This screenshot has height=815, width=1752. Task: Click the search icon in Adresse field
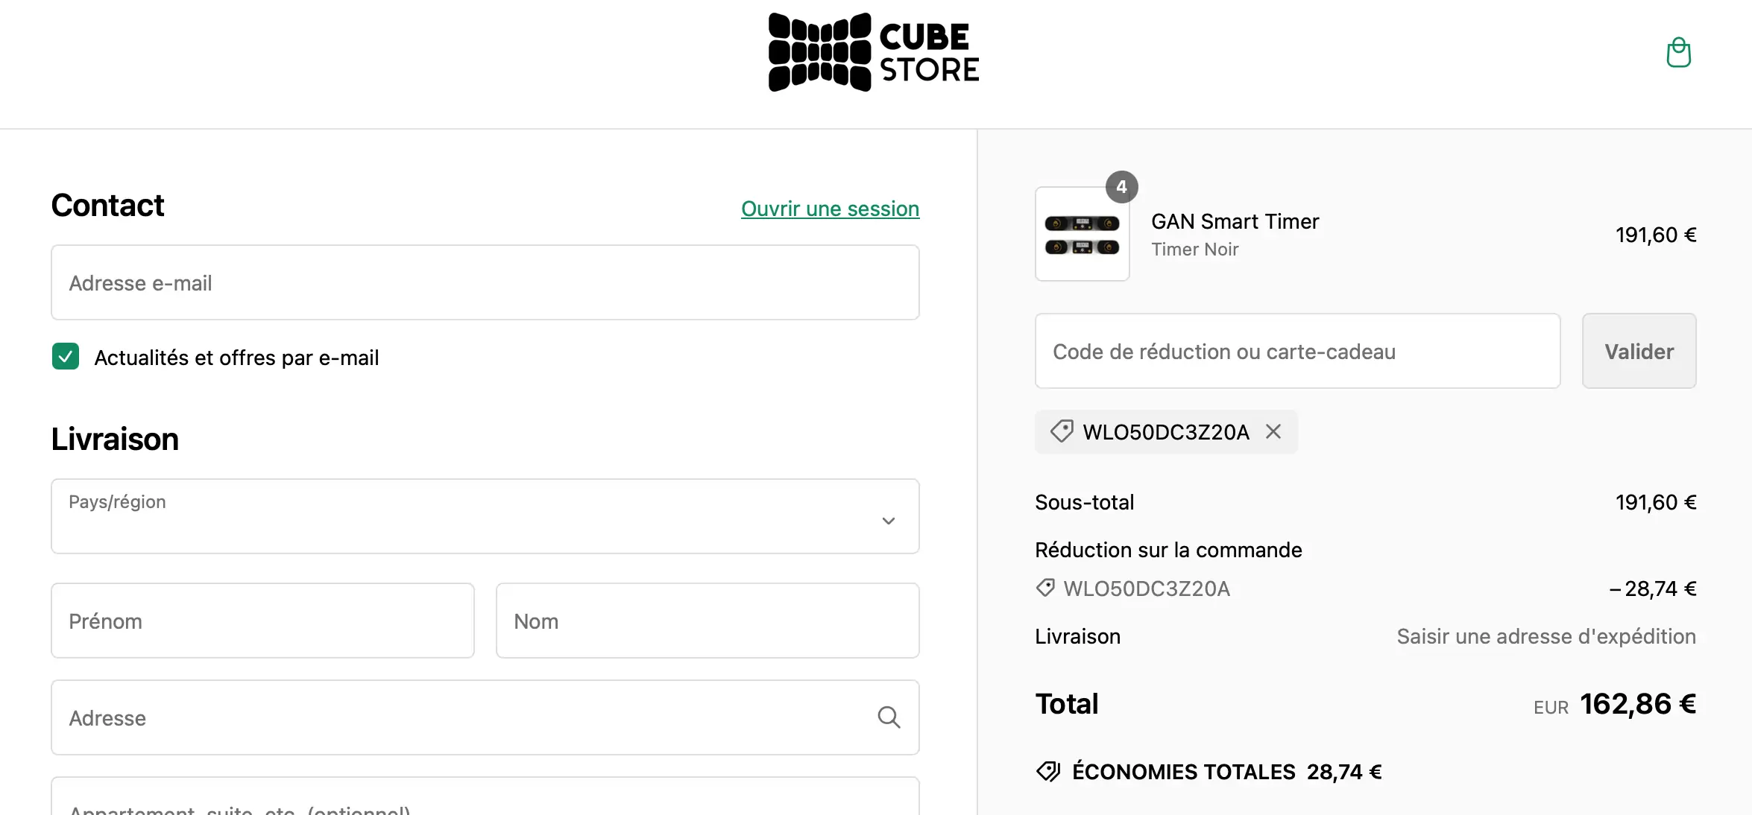point(889,717)
